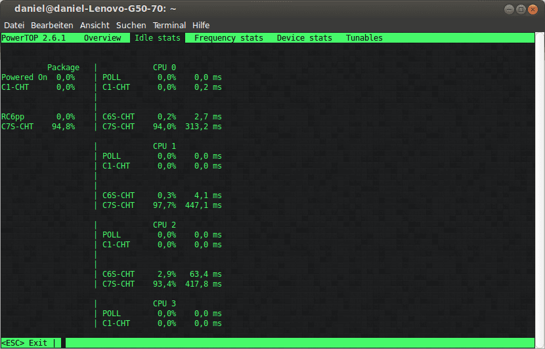Click the 94,0% value under CPU 0
545x349 pixels.
click(164, 127)
